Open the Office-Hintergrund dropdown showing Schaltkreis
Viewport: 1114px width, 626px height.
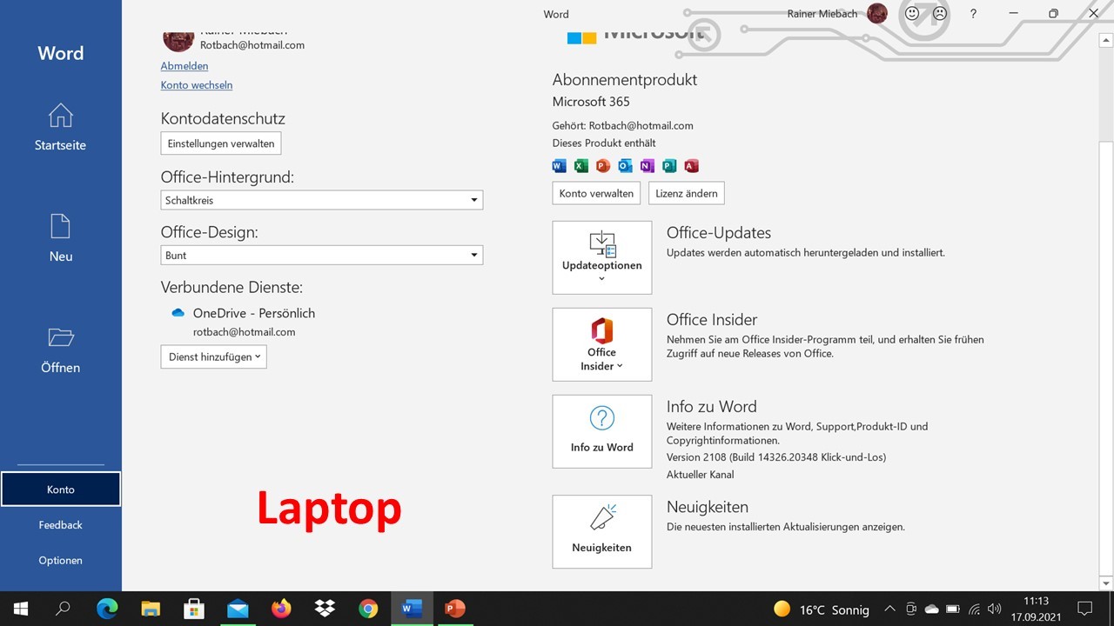pyautogui.click(x=322, y=200)
